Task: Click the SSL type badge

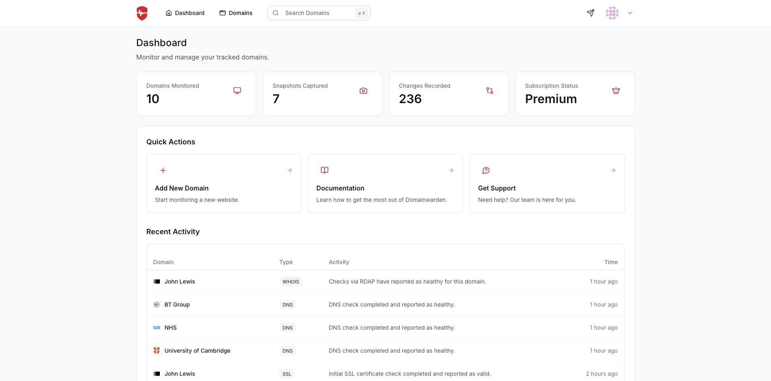Action: pos(287,374)
